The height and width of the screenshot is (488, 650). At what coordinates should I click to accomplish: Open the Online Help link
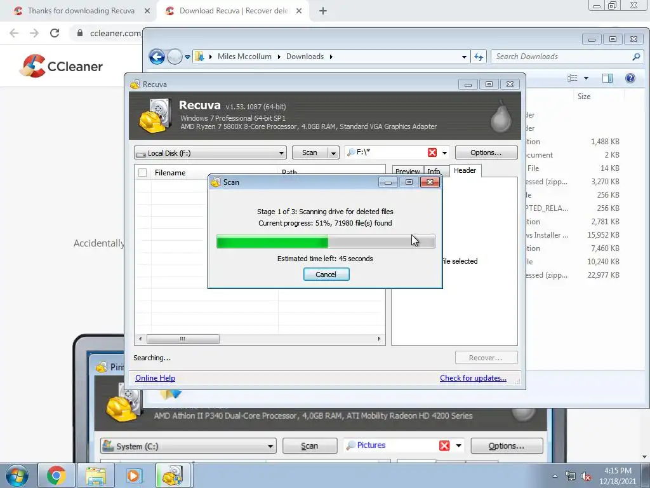(x=155, y=378)
